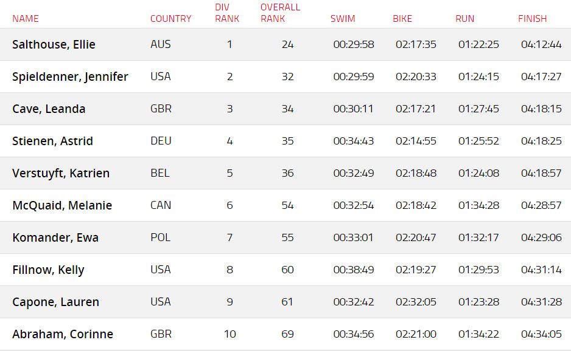View Stienen, Astrid's athlete details

point(52,141)
